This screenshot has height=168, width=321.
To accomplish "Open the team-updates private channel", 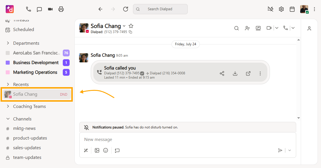I will tap(27, 157).
